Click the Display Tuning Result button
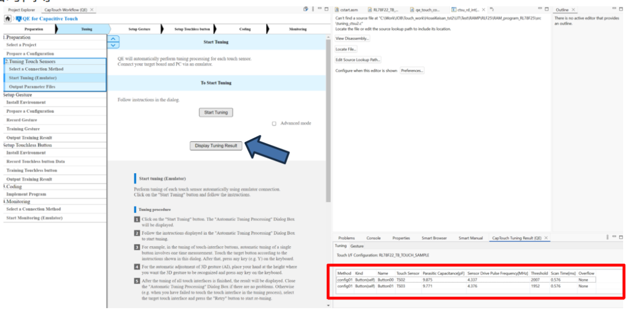Image resolution: width=626 pixels, height=311 pixels. [216, 146]
